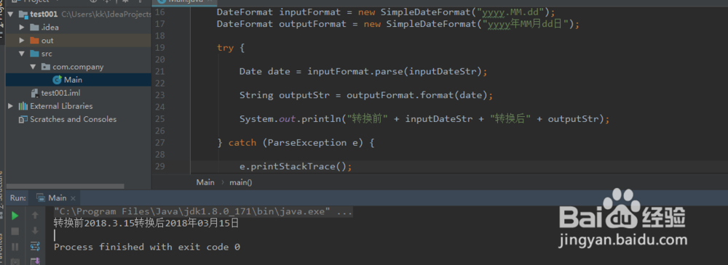Click the outputFormat.format(date) line
The width and height of the screenshot is (728, 265).
366,95
